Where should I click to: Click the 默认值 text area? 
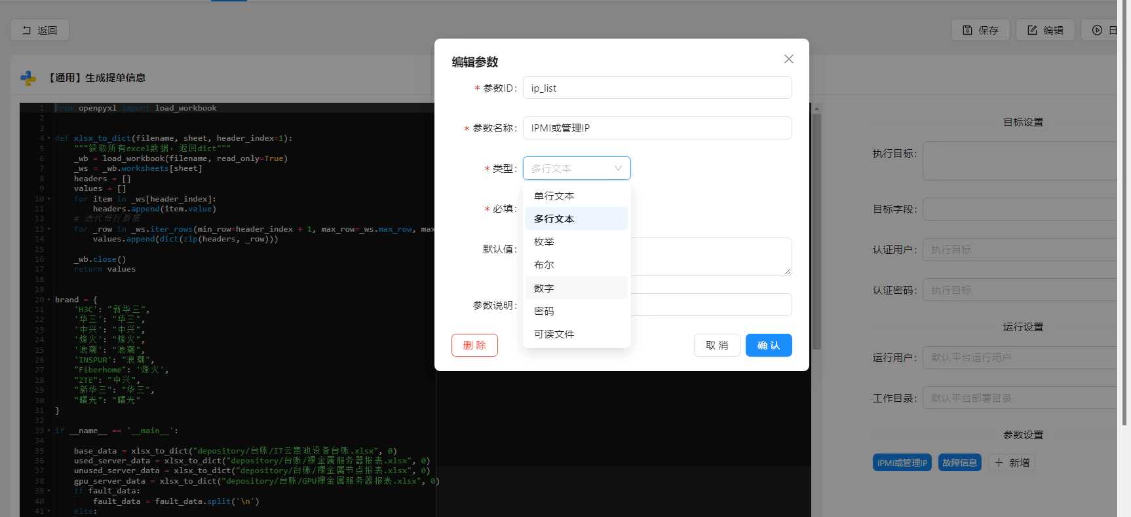point(711,257)
